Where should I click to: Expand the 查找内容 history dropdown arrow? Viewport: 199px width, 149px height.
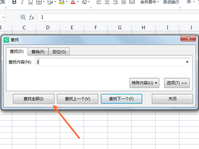[187, 62]
